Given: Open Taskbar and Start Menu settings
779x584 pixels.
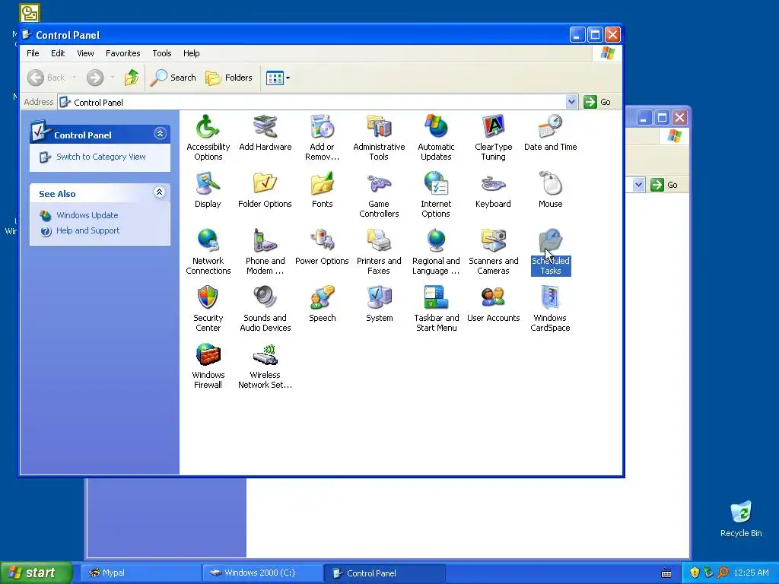Looking at the screenshot, I should pos(436,309).
